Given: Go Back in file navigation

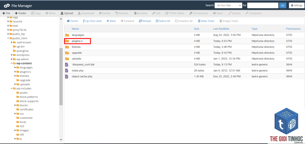Looking at the screenshot, I should 111,21.
